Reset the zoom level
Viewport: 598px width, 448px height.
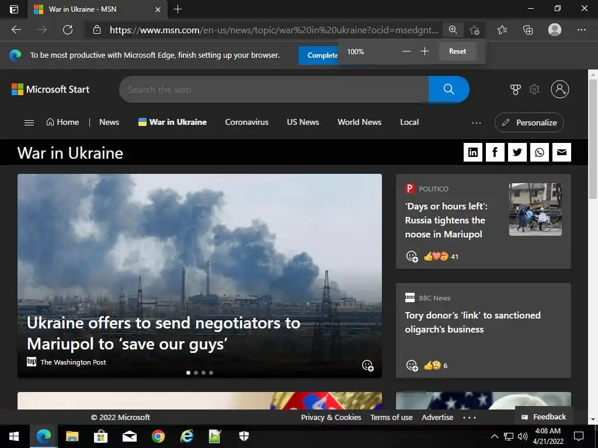click(457, 51)
